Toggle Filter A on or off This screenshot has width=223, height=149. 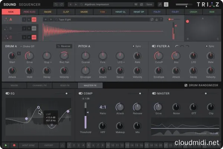click(x=154, y=46)
